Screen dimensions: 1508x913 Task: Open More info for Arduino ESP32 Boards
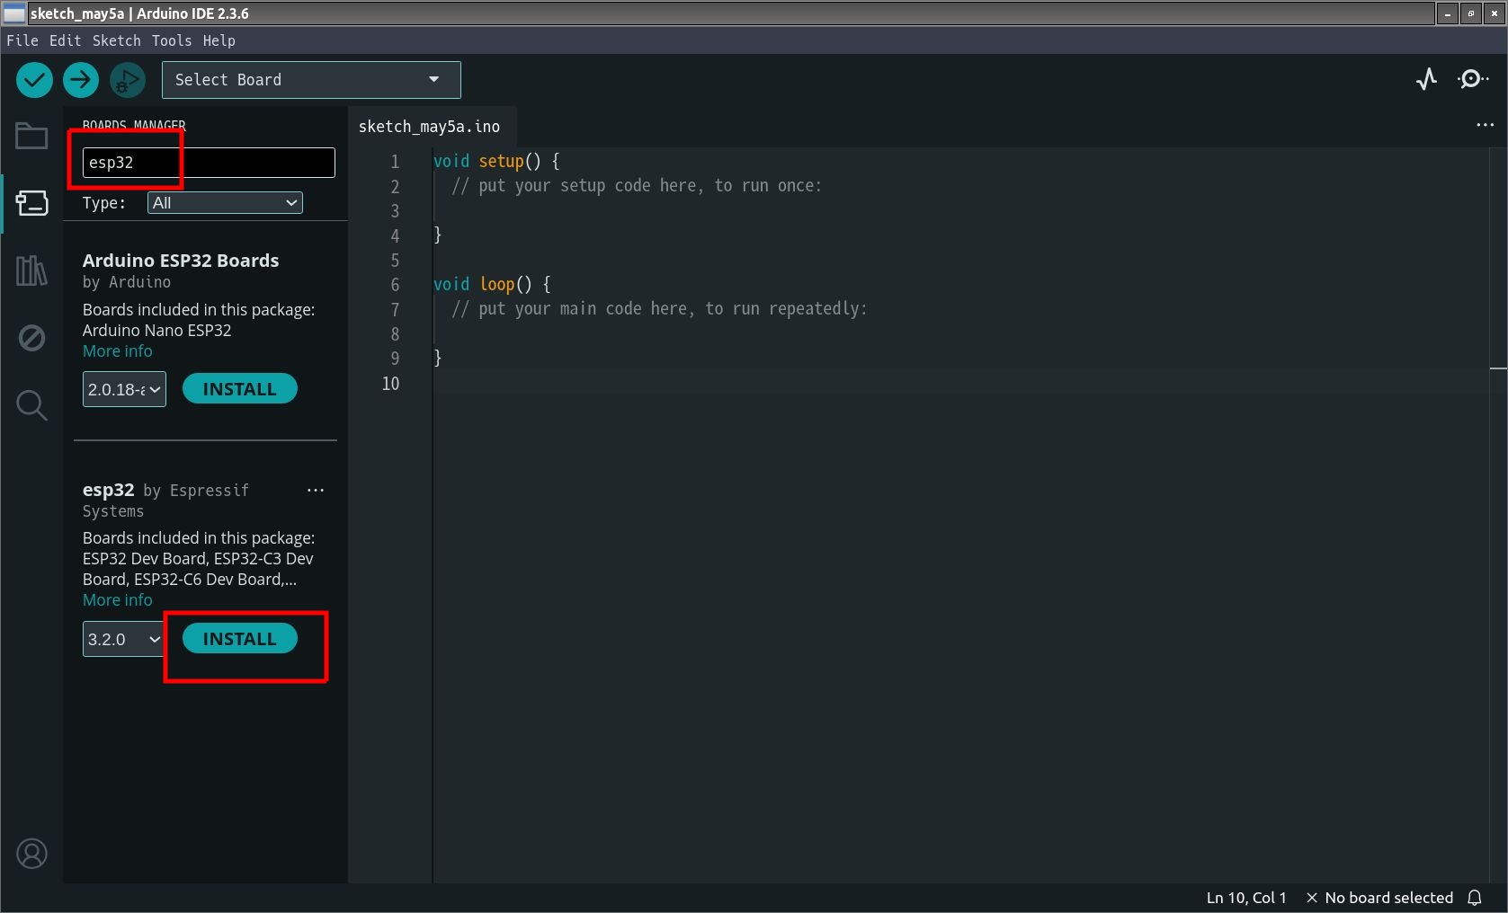[118, 351]
